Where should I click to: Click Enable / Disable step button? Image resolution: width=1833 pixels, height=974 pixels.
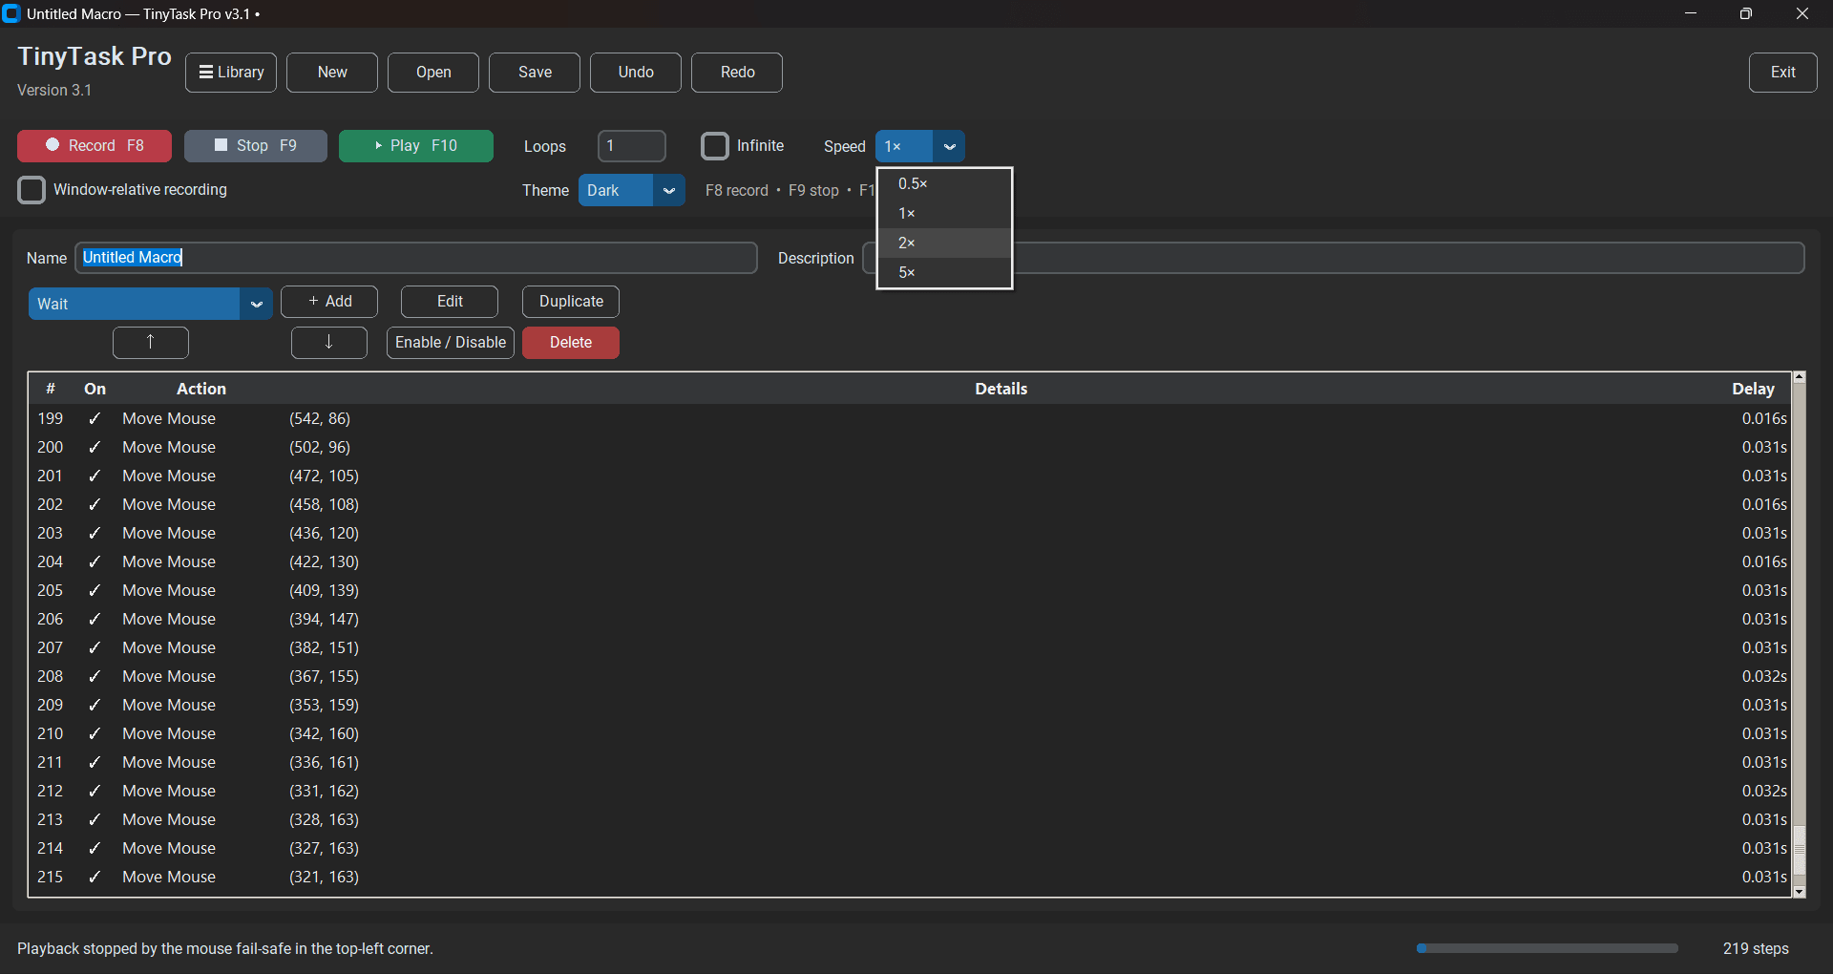(x=451, y=343)
